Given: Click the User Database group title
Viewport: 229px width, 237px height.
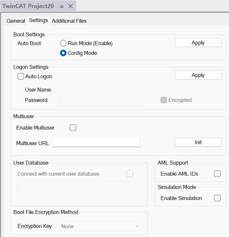Looking at the screenshot, I should point(31,163).
